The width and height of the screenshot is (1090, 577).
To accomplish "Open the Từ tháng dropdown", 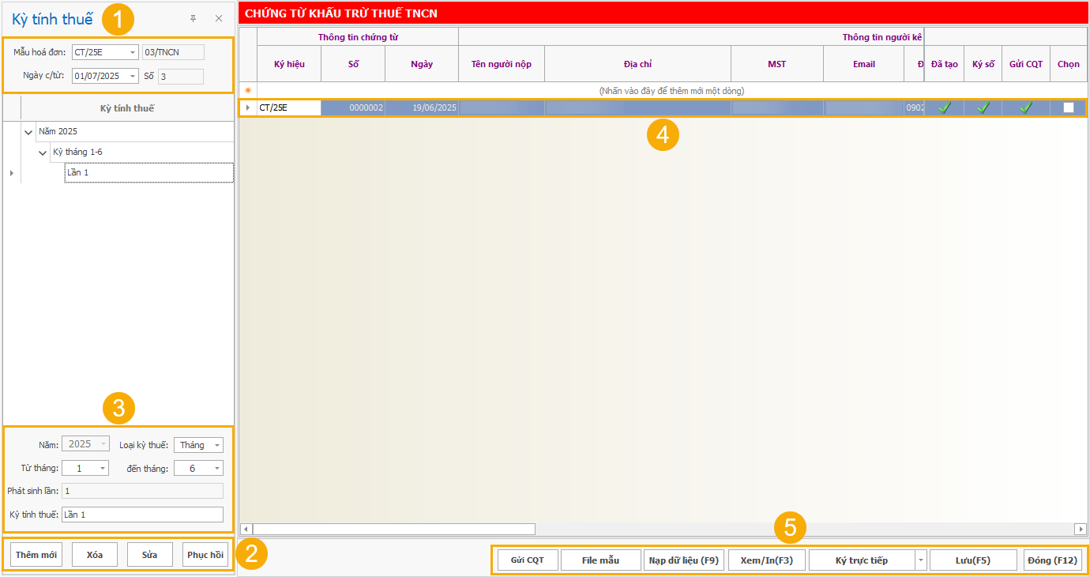I will pos(103,468).
